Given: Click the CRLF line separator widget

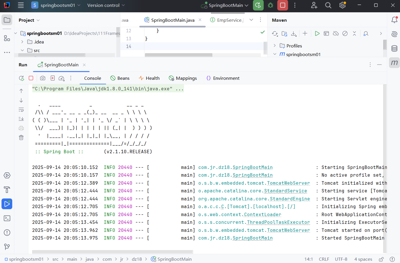Looking at the screenshot, I should [324, 259].
